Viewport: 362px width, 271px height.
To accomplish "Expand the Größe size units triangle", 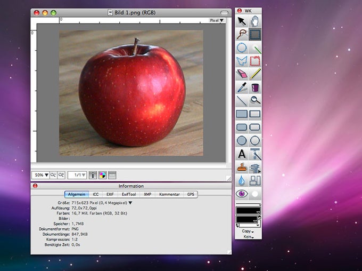I will click(130, 203).
